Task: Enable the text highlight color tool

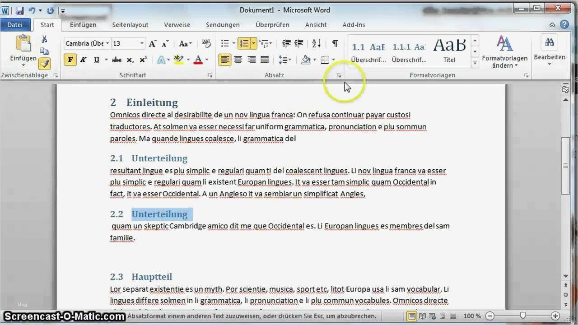Action: [178, 59]
